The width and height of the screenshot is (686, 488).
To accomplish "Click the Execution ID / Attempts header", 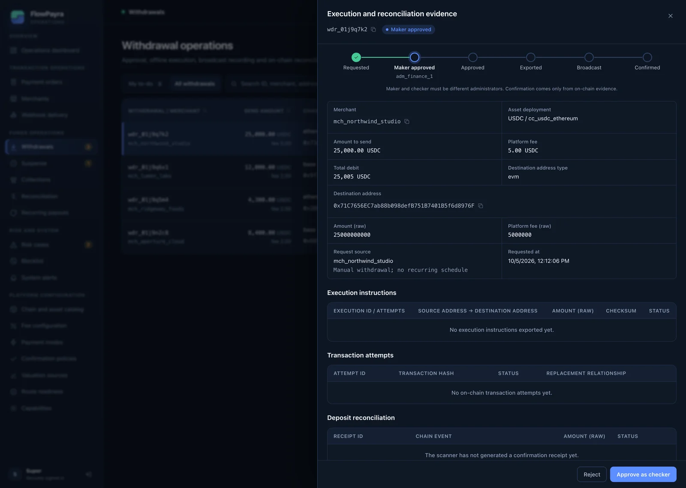I will [x=369, y=311].
